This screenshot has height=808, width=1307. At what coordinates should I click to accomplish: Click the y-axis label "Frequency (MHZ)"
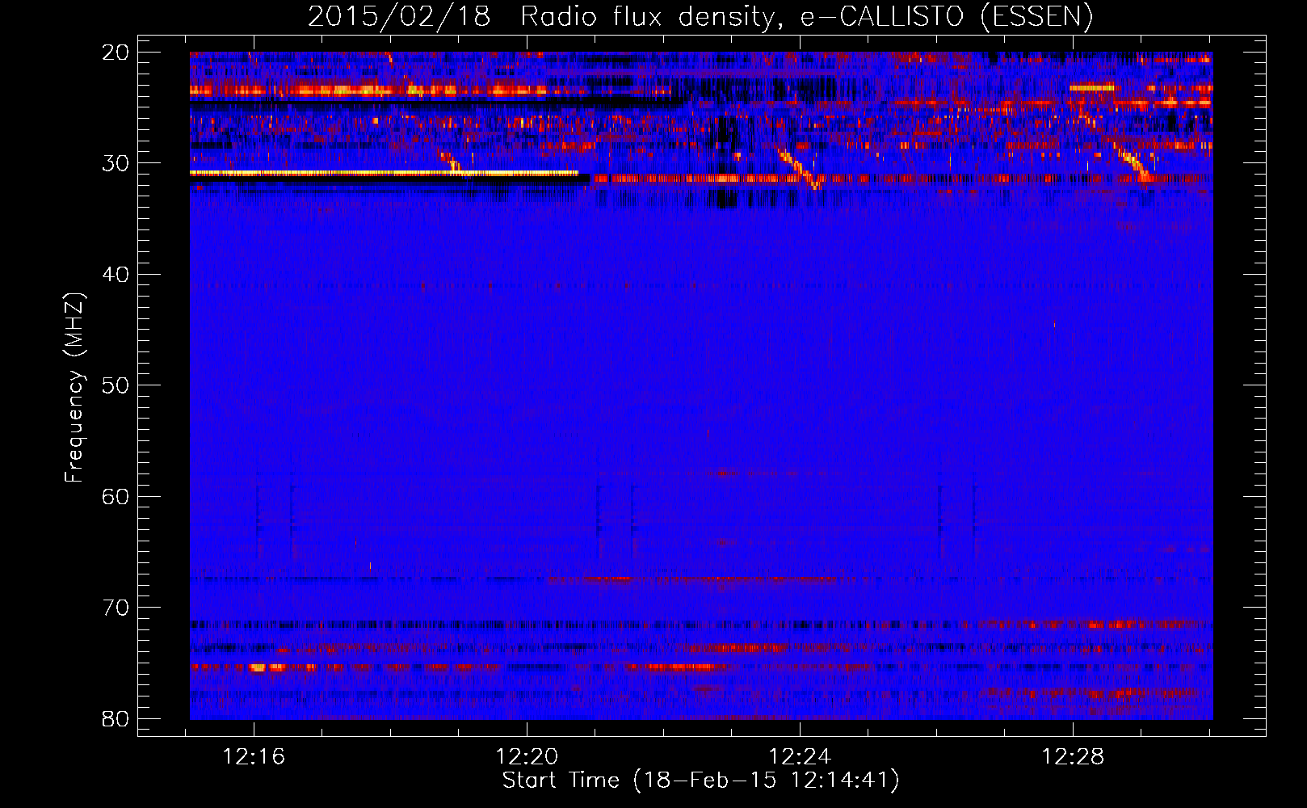pos(74,388)
